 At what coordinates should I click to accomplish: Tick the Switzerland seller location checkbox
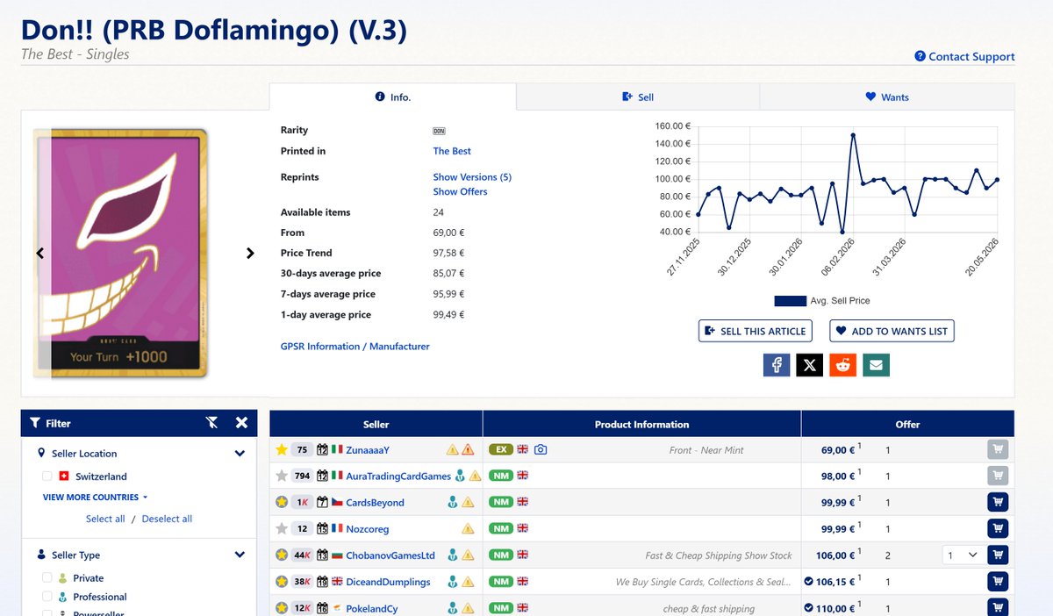point(47,476)
